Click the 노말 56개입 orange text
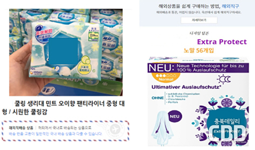Viewport: 255px width, 150px height. [x=198, y=50]
